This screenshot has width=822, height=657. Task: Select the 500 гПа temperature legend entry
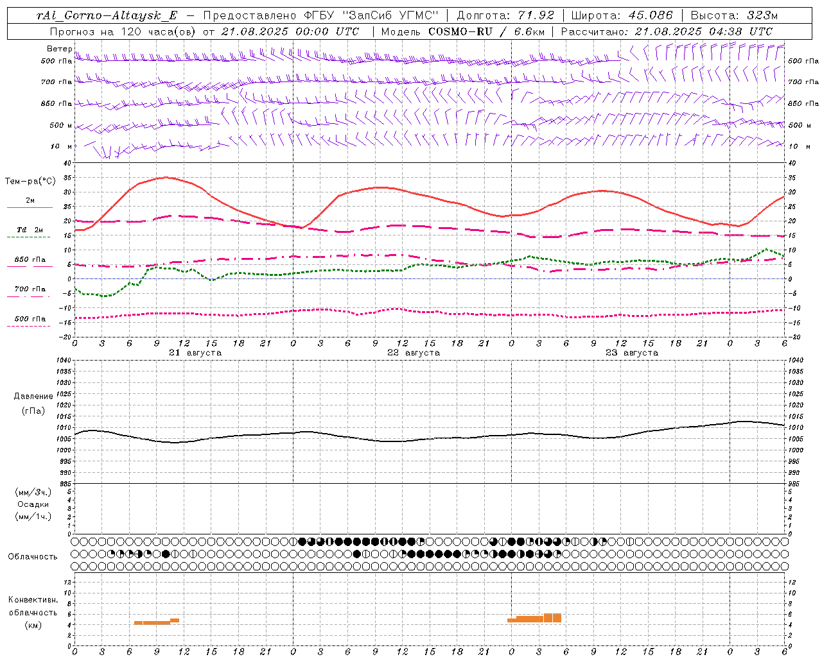(30, 319)
